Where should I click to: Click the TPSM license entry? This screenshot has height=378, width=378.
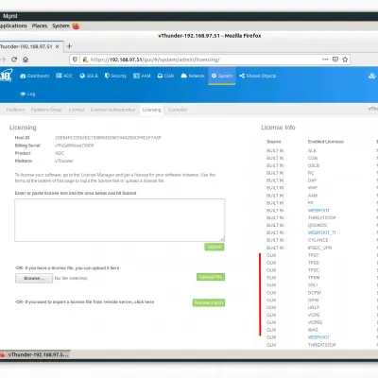tap(314, 278)
